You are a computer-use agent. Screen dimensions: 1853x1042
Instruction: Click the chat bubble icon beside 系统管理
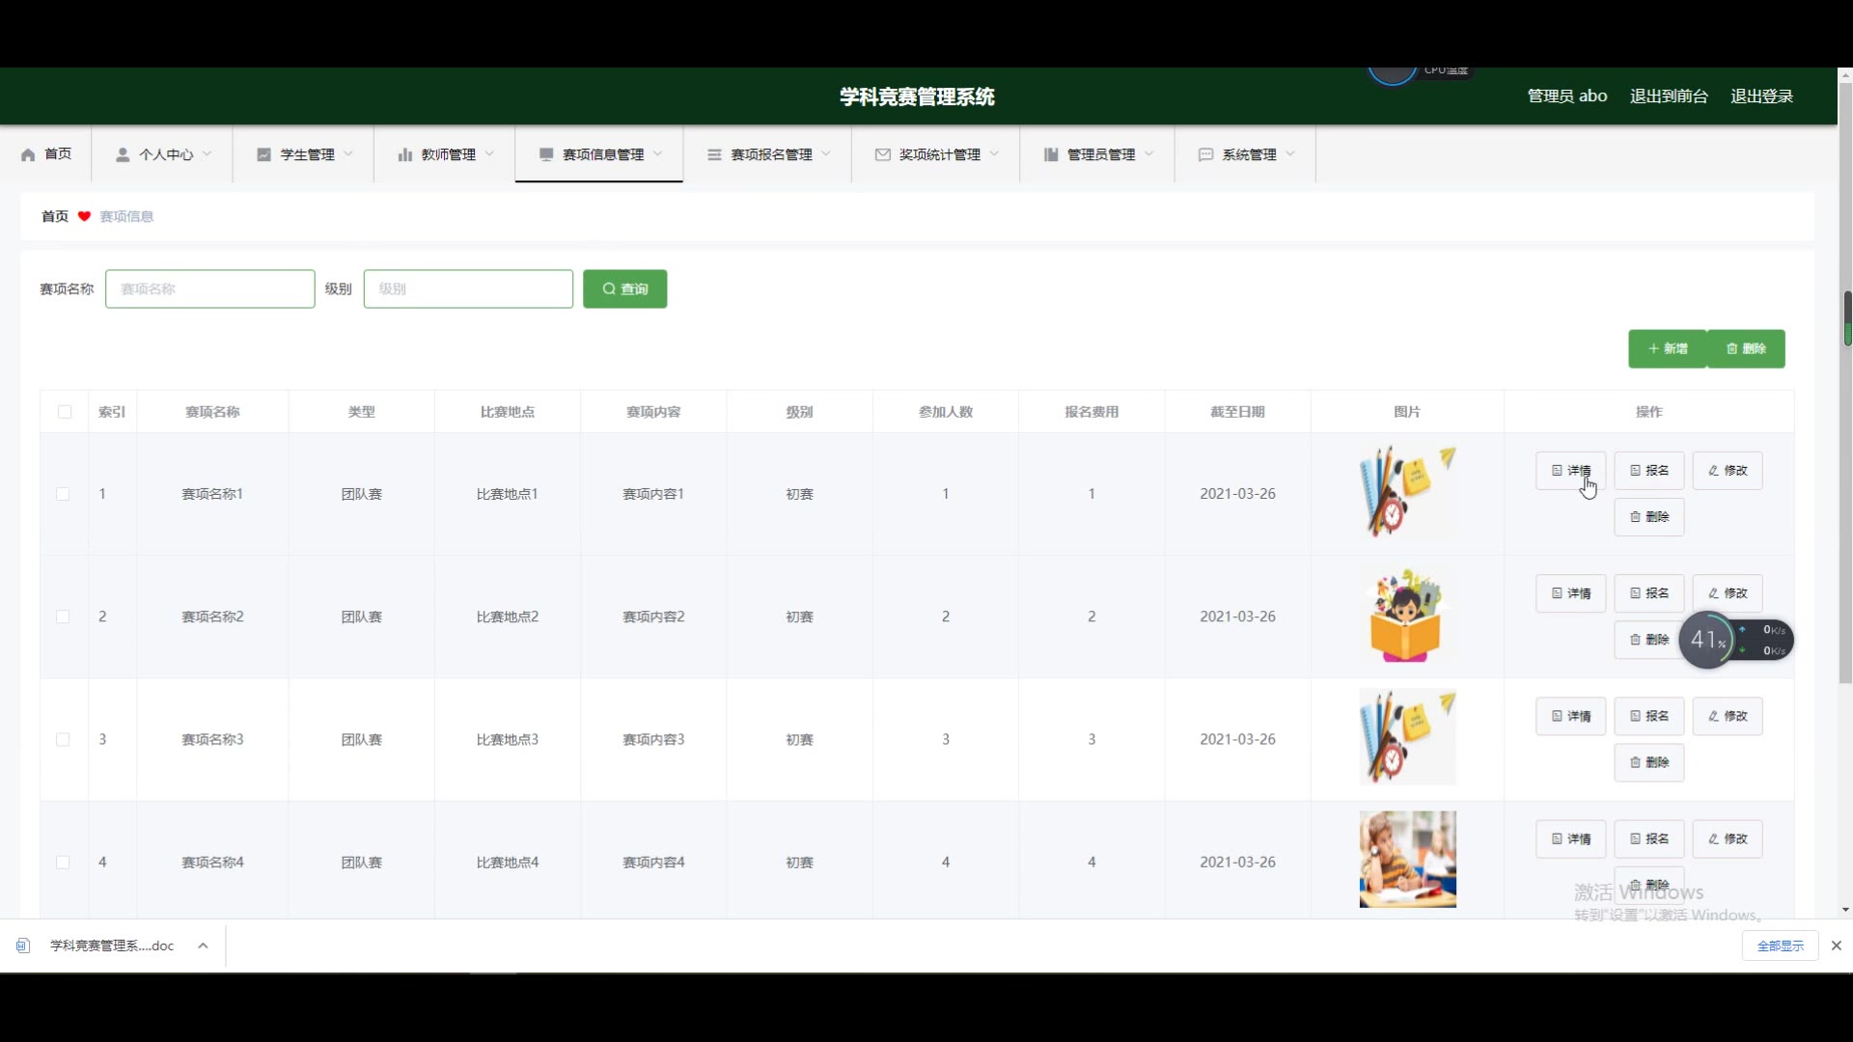pyautogui.click(x=1205, y=154)
